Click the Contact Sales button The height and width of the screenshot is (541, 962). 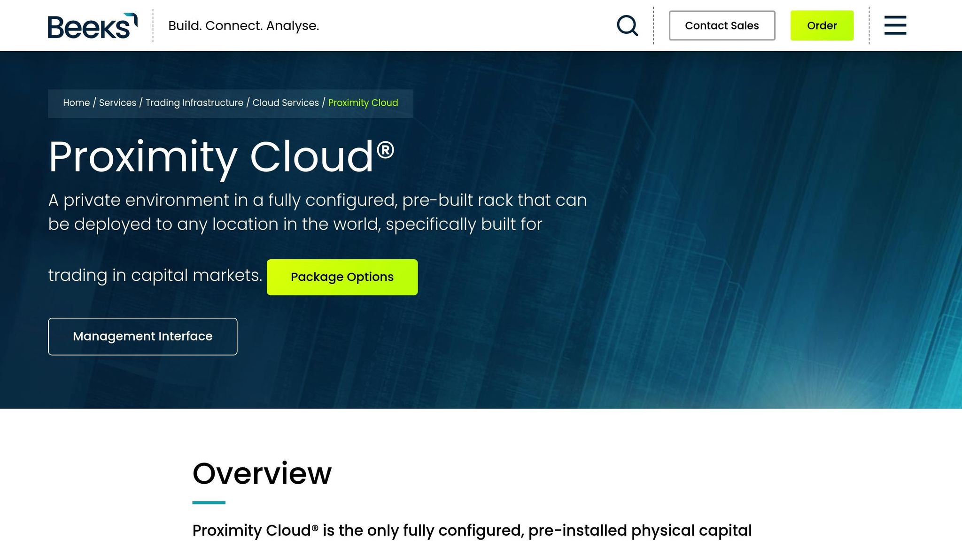tap(721, 25)
